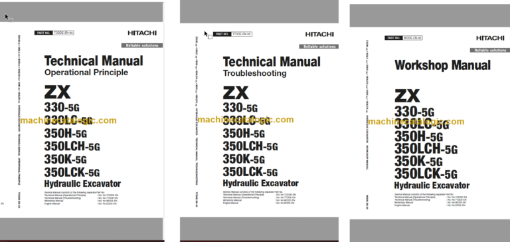Image resolution: width=510 pixels, height=242 pixels.
Task: Click 'Hydraulic Excavator' on Operational Principle cover
Action: pos(82,183)
